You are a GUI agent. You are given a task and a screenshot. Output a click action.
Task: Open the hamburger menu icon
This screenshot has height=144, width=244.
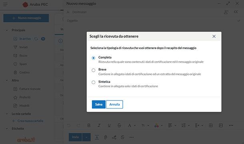click(x=5, y=4)
